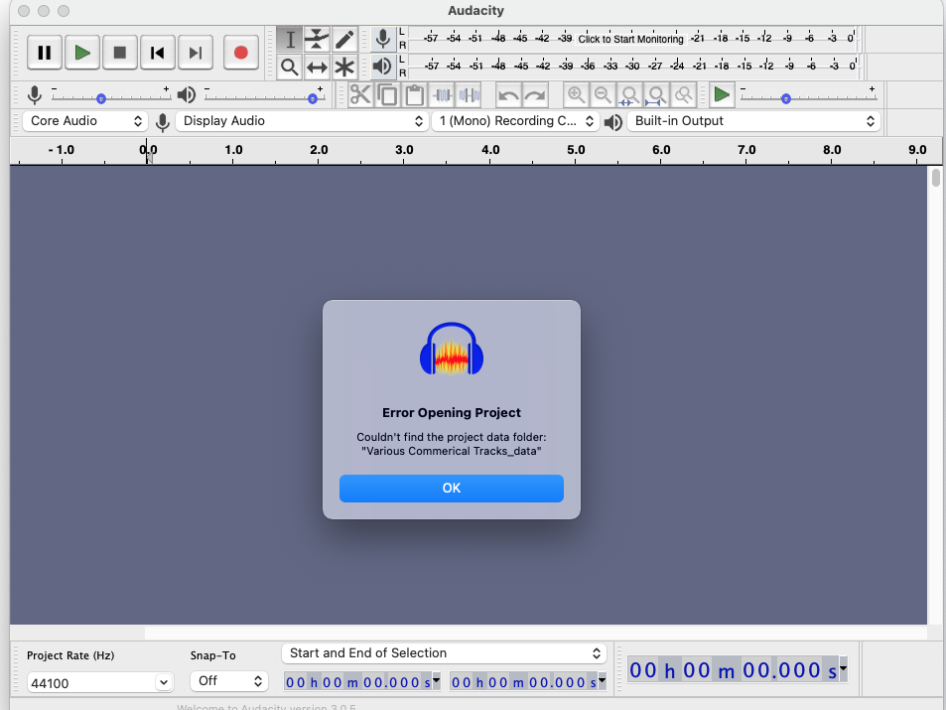
Task: Click the Paste clipboard icon
Action: pos(415,94)
